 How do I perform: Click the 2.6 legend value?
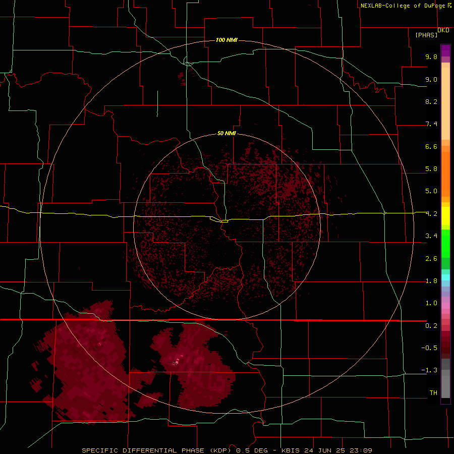(431, 259)
